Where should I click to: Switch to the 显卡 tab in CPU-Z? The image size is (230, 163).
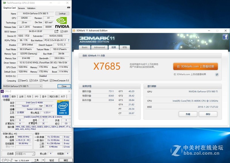pyautogui.click(x=44, y=96)
